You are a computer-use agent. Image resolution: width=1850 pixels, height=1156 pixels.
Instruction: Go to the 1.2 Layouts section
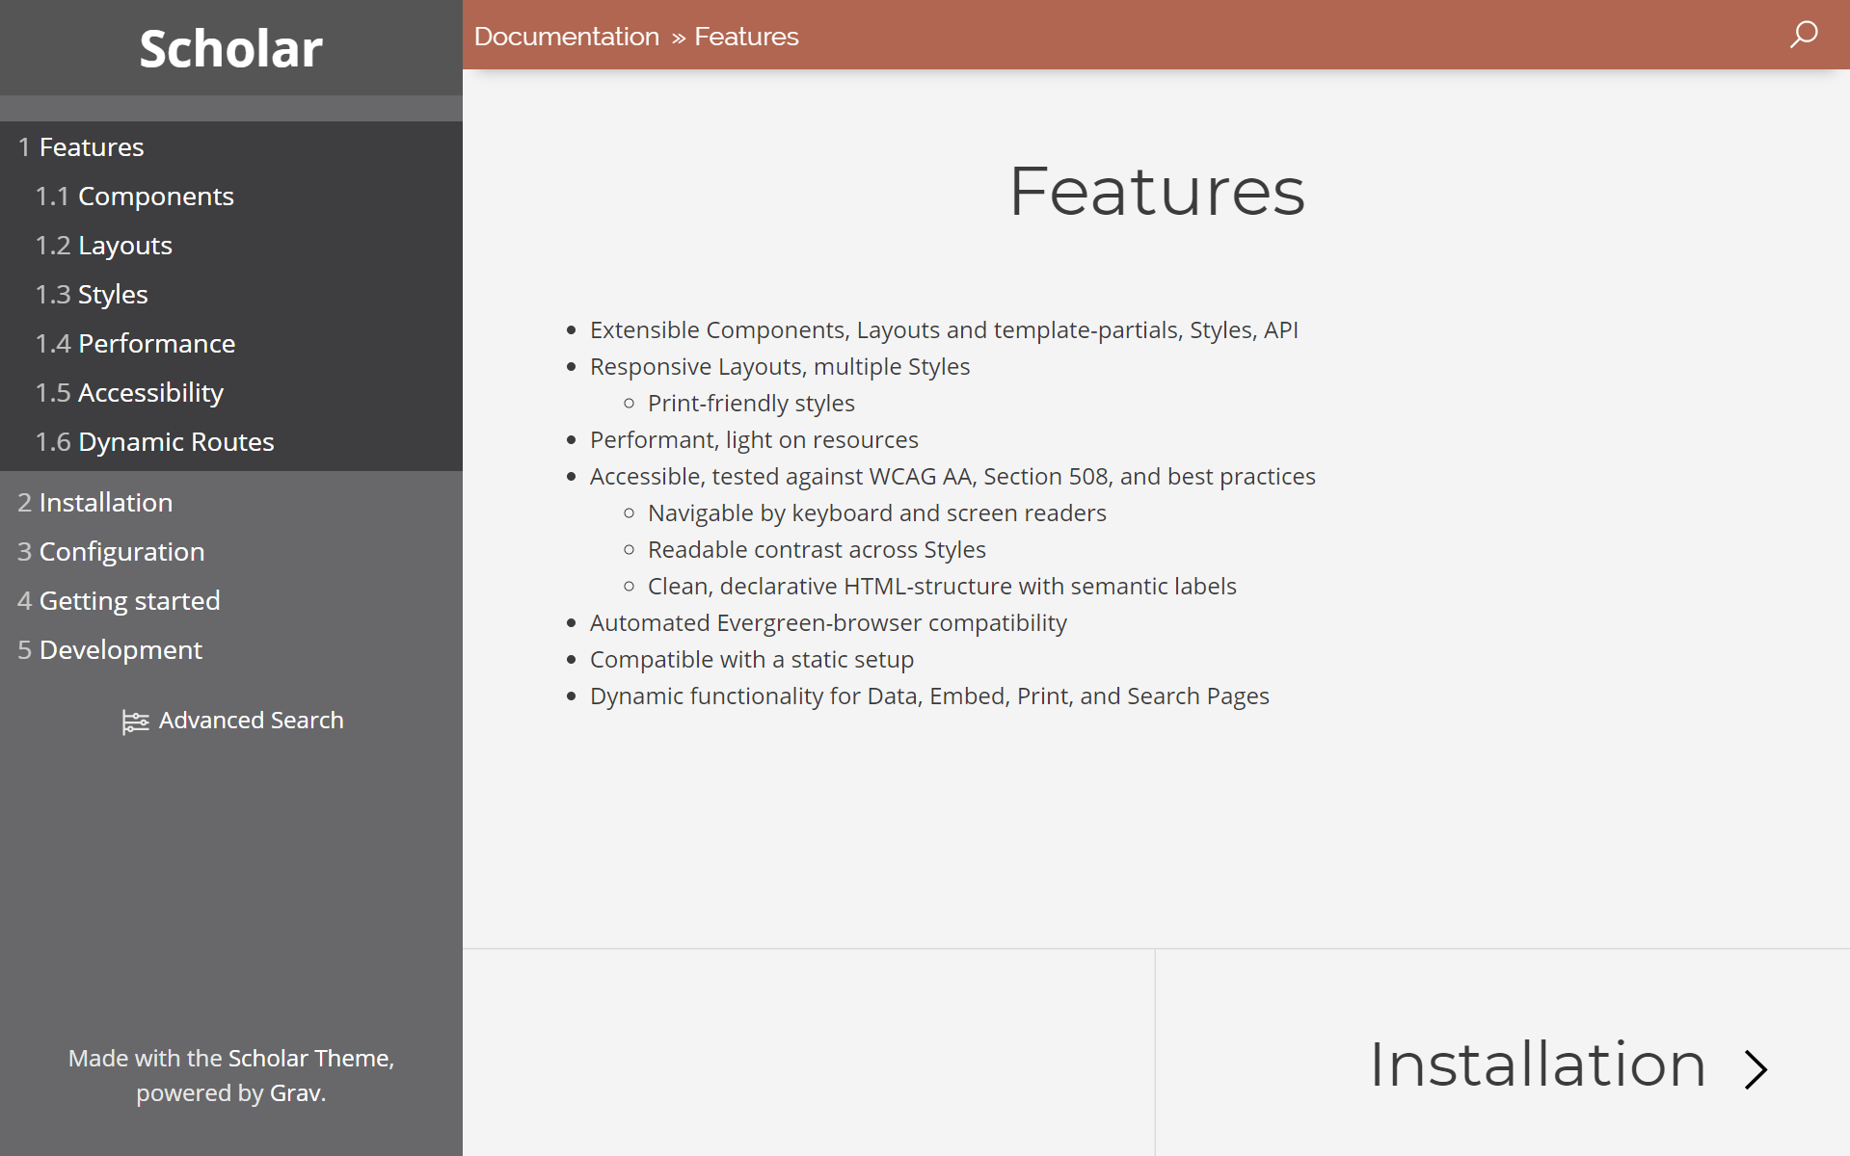click(124, 246)
